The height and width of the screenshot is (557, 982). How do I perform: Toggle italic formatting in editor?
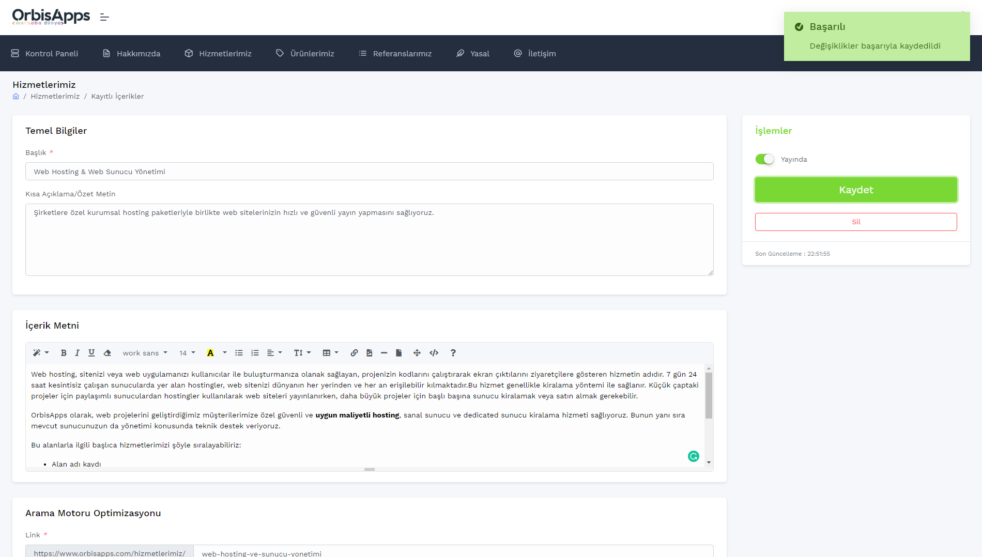coord(77,353)
